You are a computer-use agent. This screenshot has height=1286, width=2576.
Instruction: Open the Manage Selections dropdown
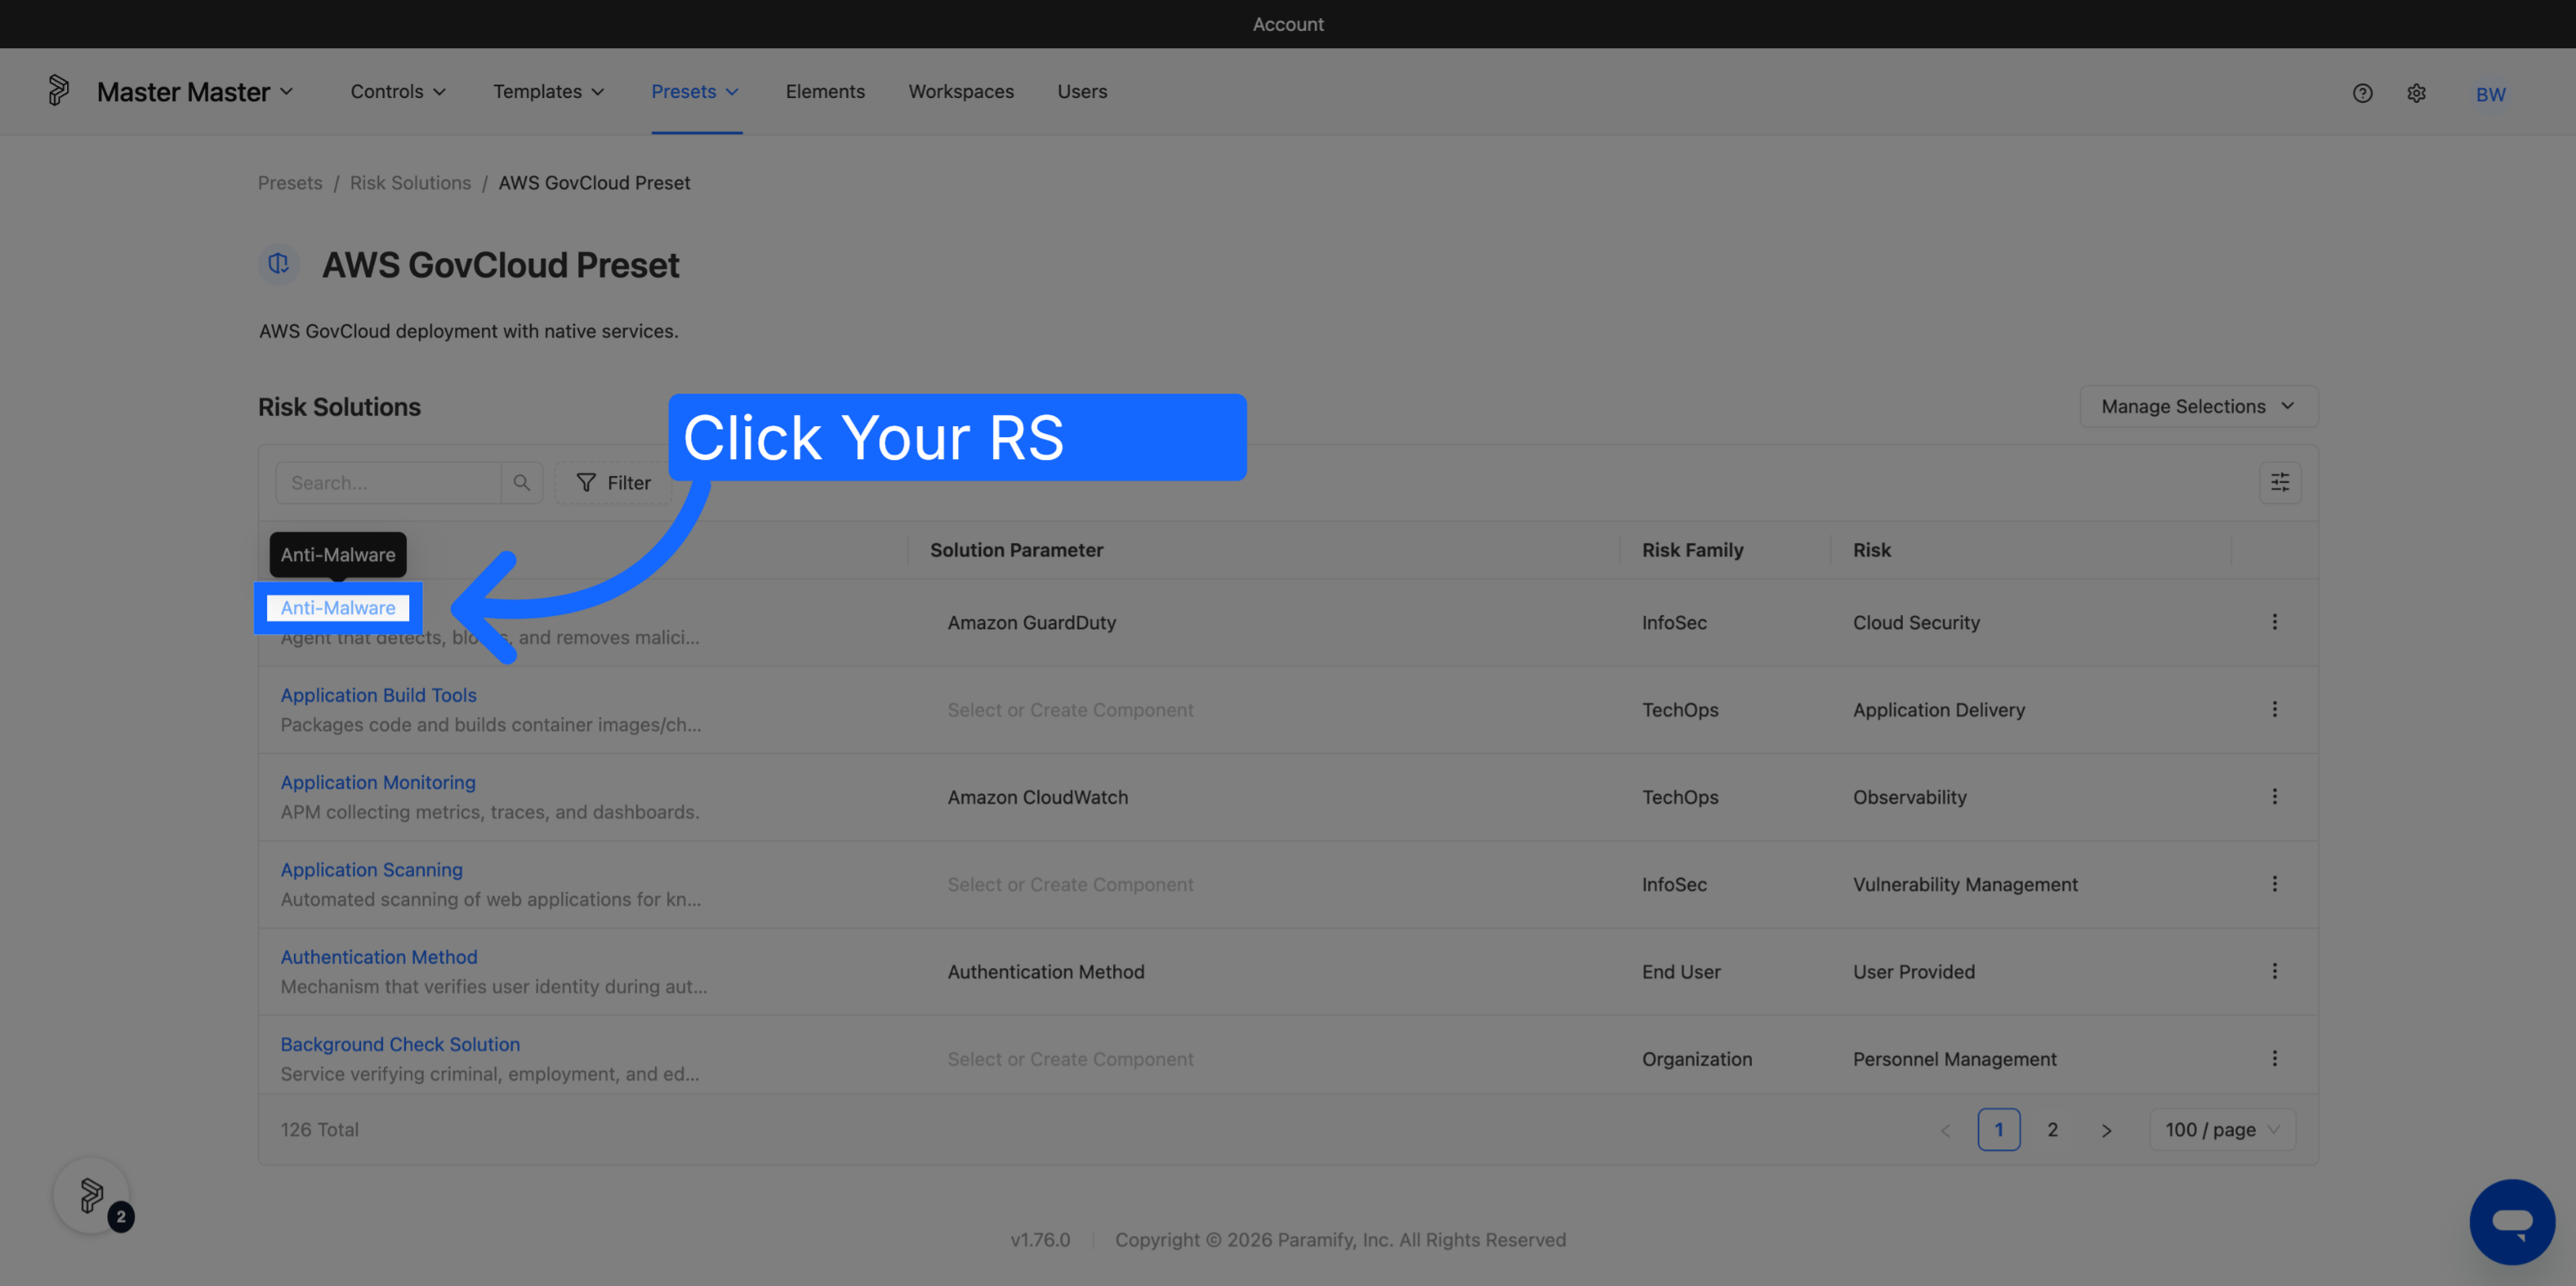click(x=2198, y=406)
